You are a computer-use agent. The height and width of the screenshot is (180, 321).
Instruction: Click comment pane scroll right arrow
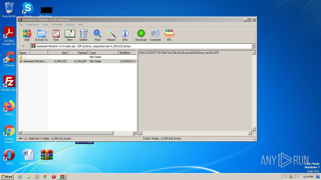pos(250,133)
